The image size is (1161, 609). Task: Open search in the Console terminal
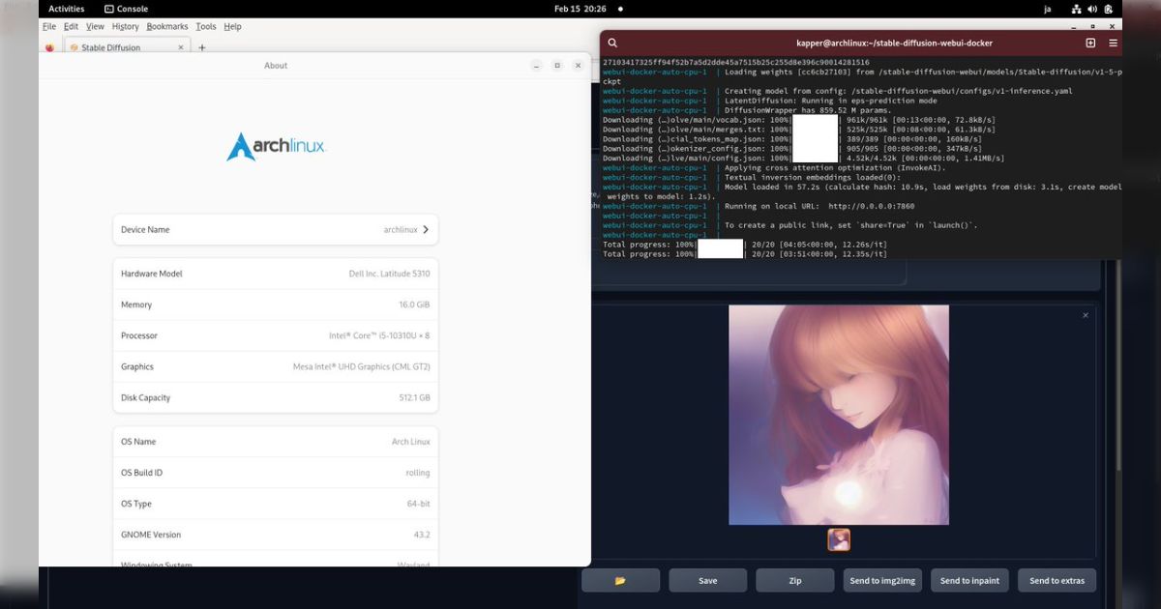(612, 43)
